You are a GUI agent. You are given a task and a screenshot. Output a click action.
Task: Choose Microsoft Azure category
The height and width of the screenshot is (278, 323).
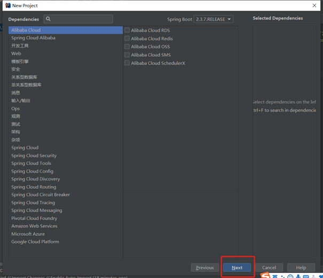tap(66, 234)
